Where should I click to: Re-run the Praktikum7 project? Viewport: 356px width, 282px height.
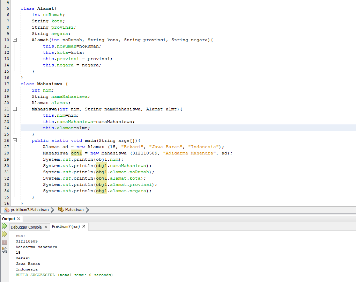5,226
